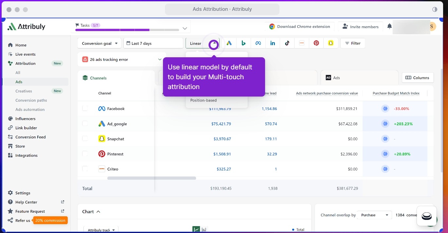Click the Google Analytics platform icon
448x233 pixels.
pos(229,43)
